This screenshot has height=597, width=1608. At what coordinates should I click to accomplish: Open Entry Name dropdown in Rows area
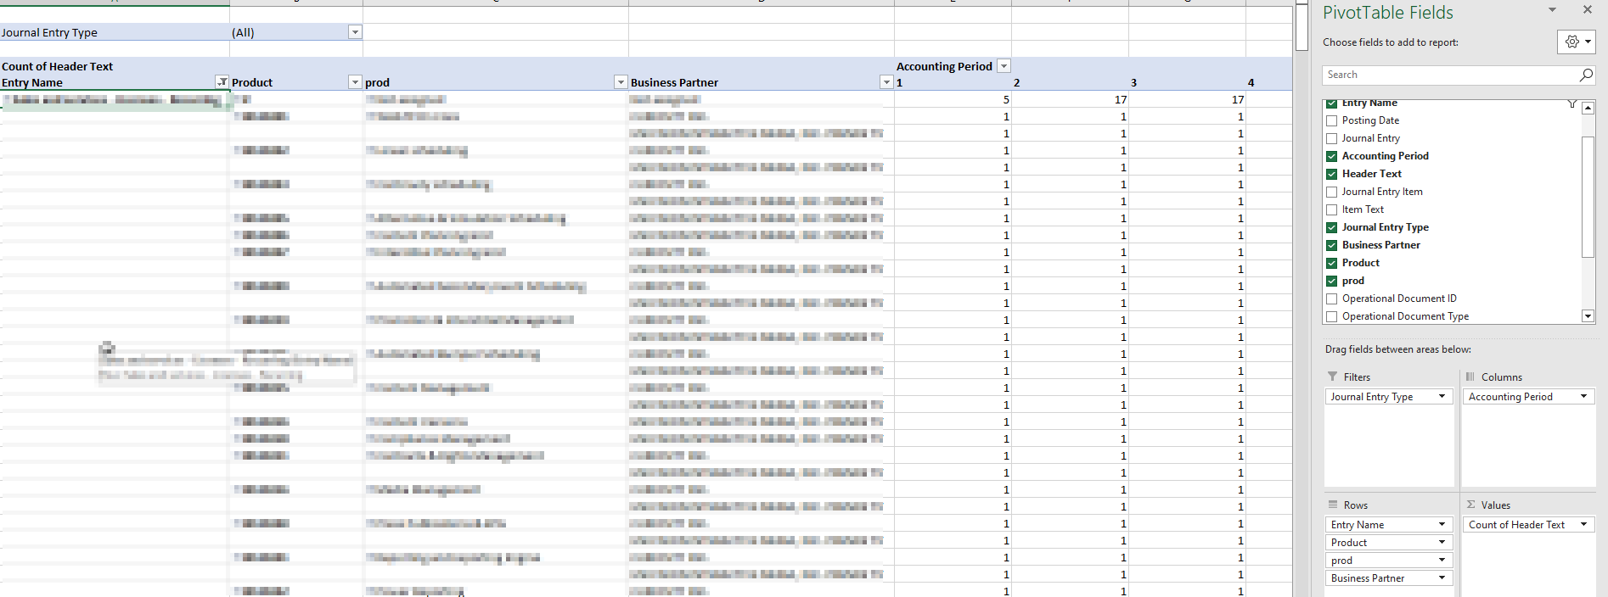pyautogui.click(x=1442, y=524)
